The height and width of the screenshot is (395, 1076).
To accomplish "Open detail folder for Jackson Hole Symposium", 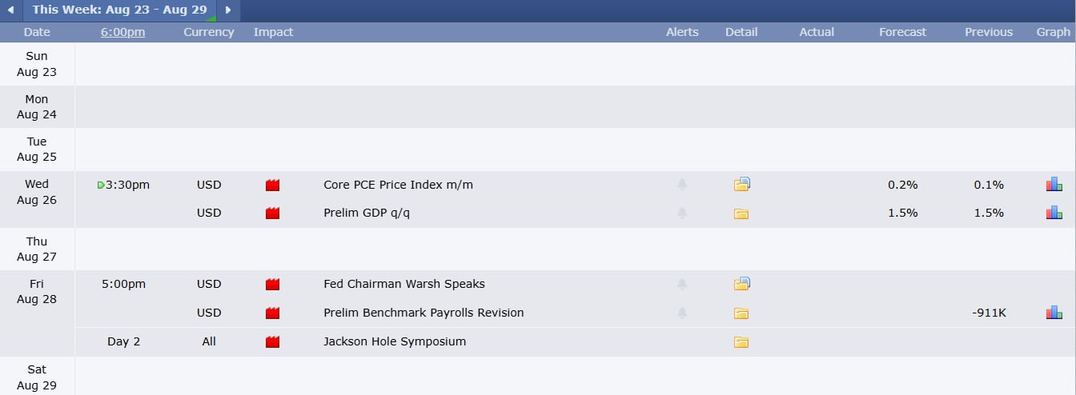I will [741, 342].
